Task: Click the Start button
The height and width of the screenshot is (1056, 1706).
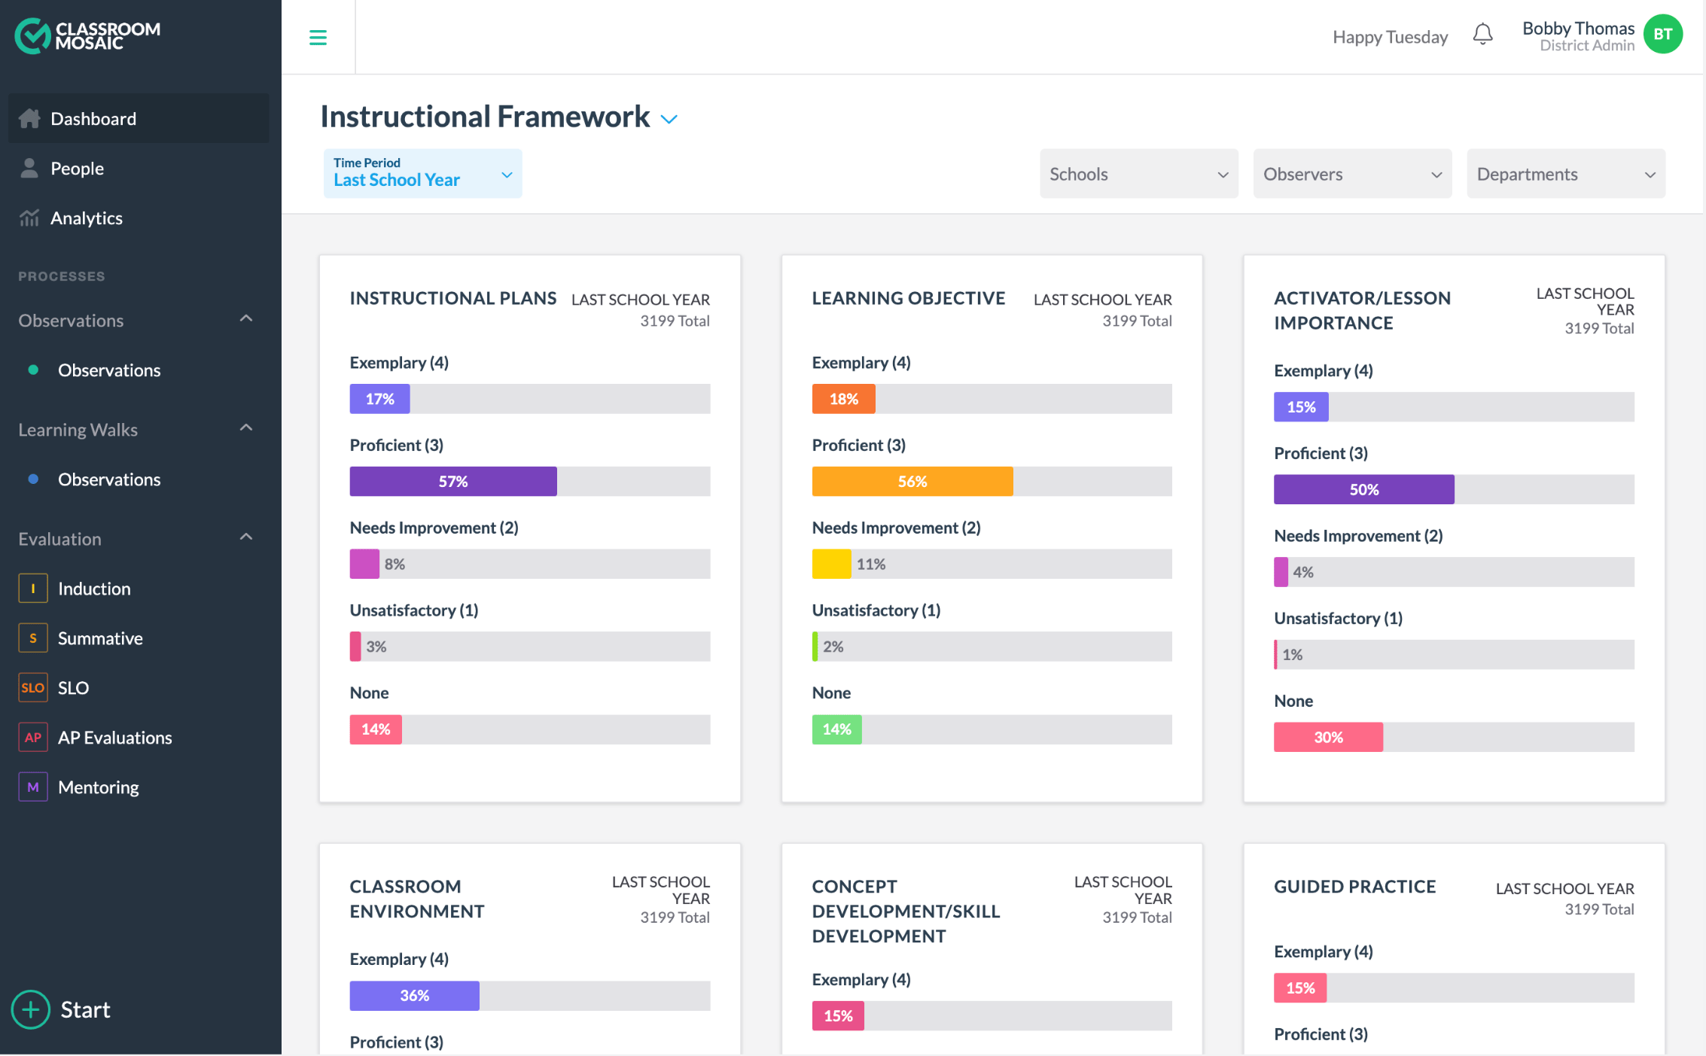Action: [60, 1009]
